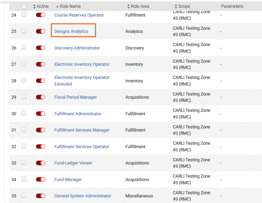The height and width of the screenshot is (203, 262).
Task: Open Discovery Administrator role details
Action: (x=77, y=48)
